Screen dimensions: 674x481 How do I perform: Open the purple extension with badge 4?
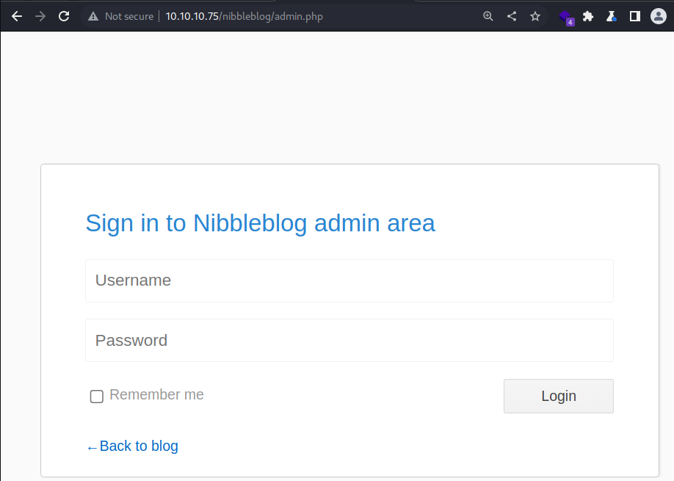tap(567, 18)
